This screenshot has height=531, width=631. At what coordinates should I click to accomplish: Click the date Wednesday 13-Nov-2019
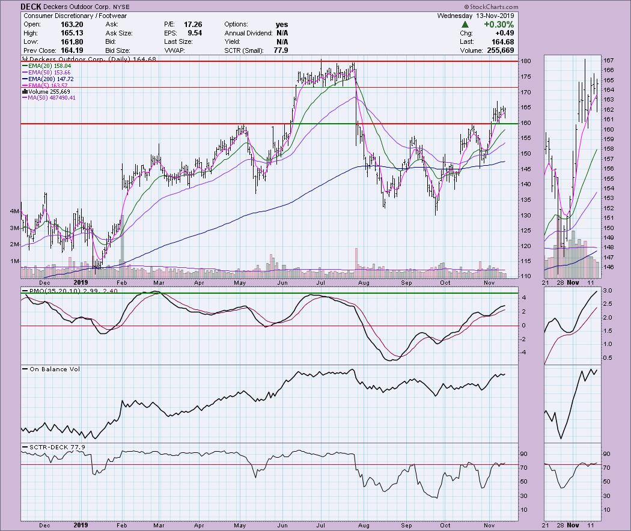tap(476, 16)
